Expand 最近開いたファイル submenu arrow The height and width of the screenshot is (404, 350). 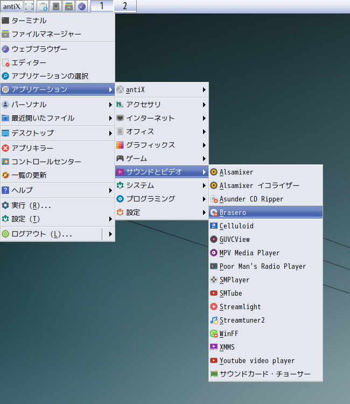pos(110,118)
